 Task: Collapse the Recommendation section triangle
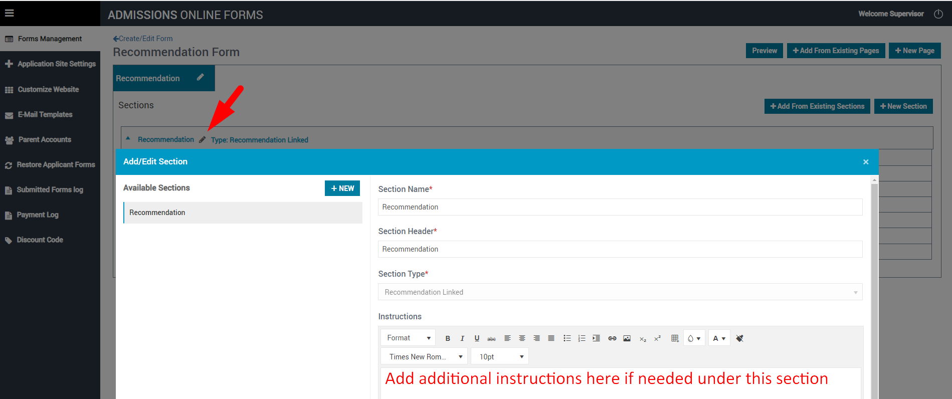[x=128, y=139]
